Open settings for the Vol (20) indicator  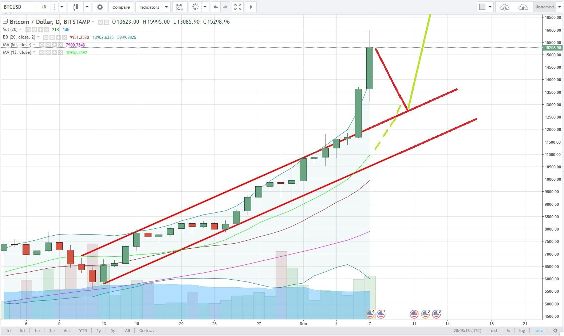(34, 29)
